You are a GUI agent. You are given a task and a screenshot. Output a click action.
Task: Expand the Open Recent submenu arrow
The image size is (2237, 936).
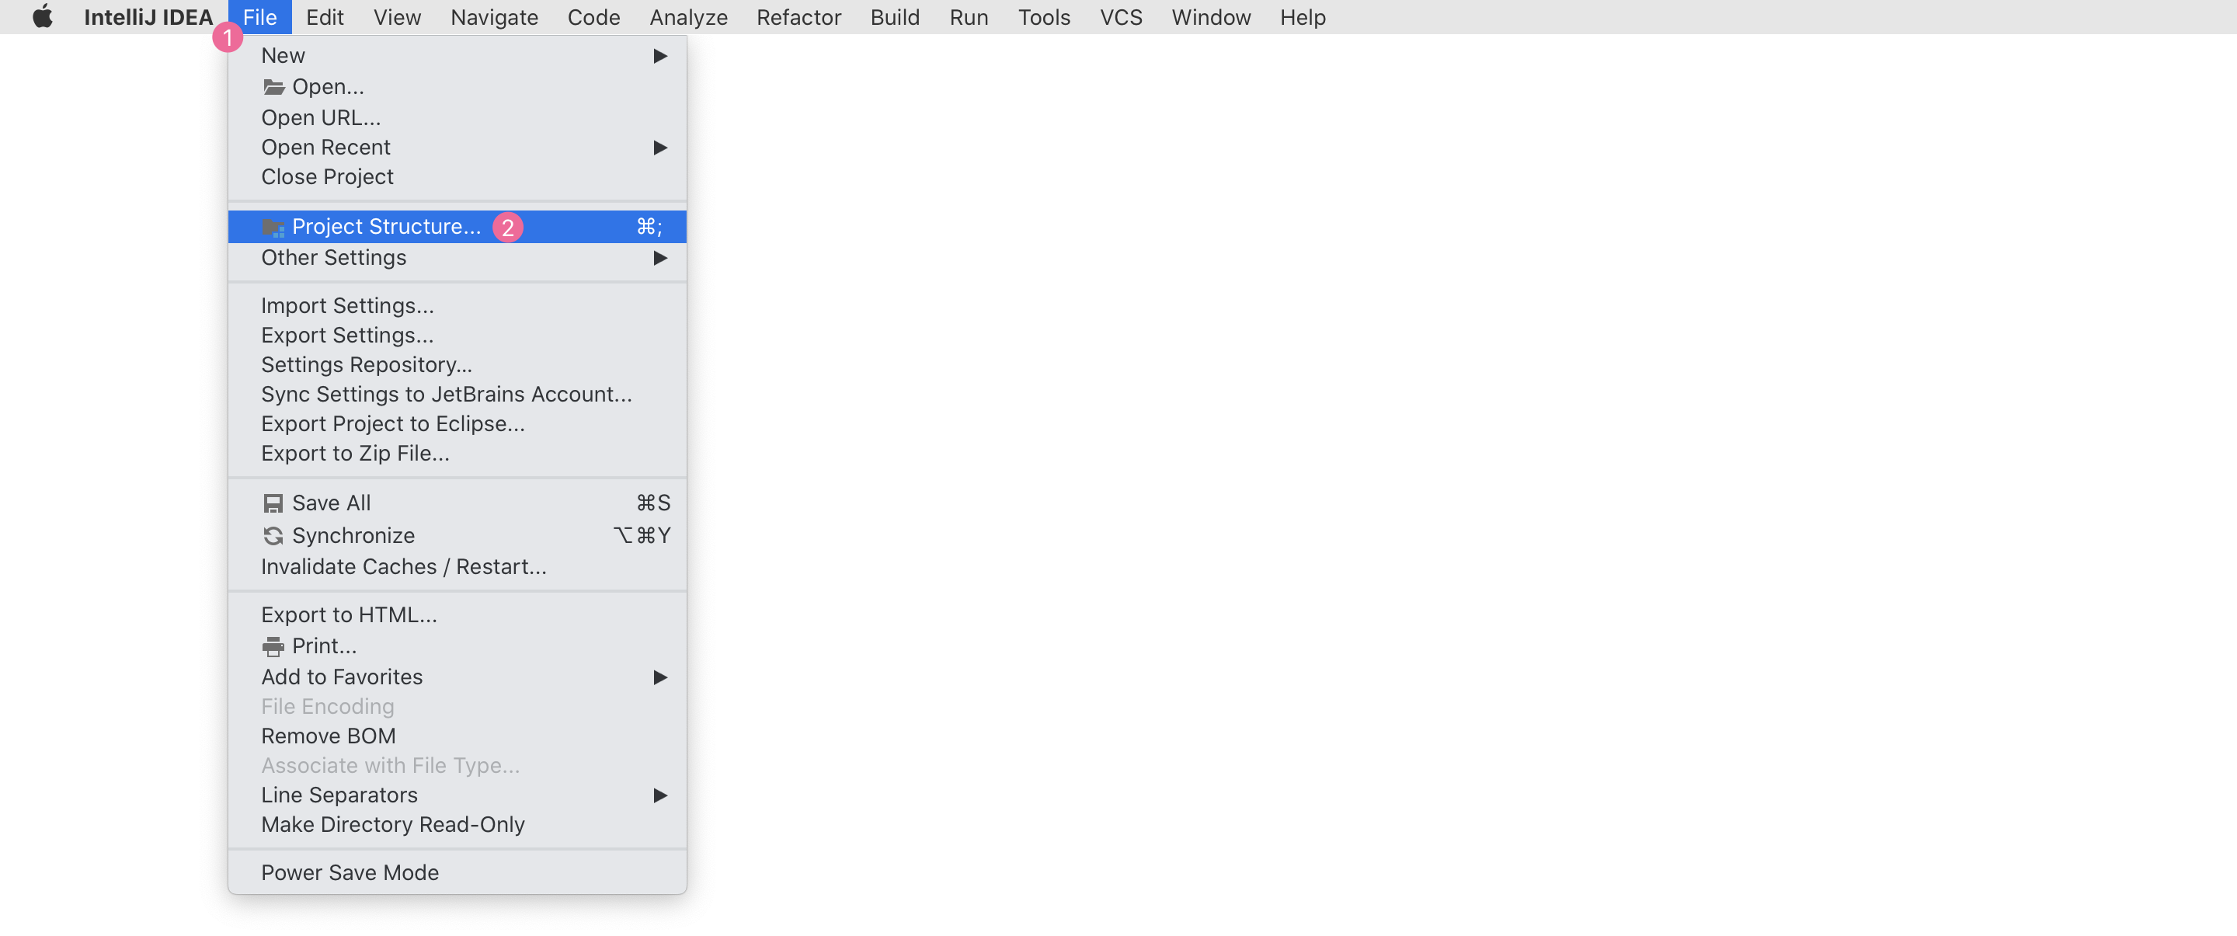coord(660,148)
